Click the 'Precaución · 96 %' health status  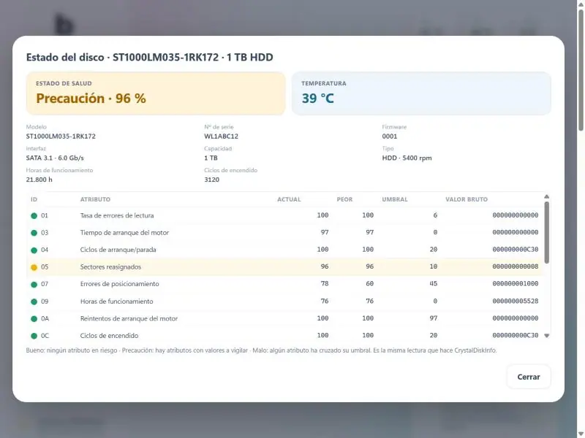(x=91, y=99)
